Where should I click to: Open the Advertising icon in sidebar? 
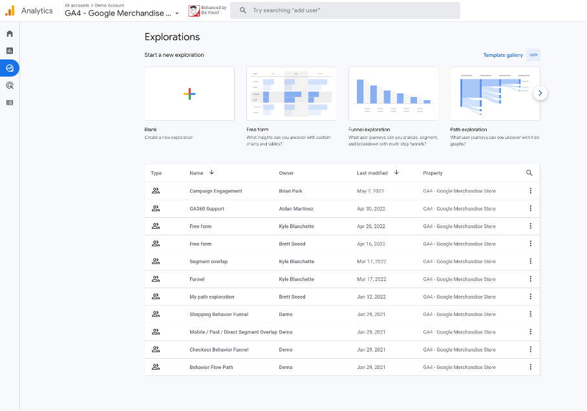(10, 85)
